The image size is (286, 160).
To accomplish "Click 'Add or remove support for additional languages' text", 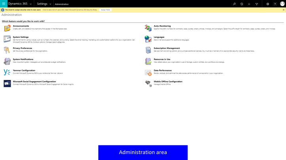I will tap(171, 40).
